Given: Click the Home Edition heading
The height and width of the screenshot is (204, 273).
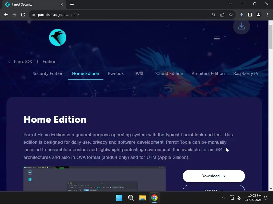Looking at the screenshot, I should [x=55, y=119].
